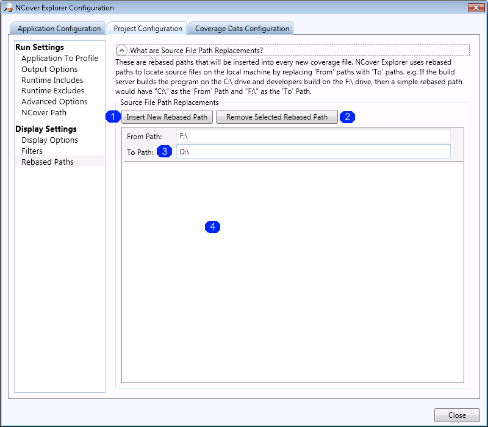Click the 'To Path:' label
Image resolution: width=488 pixels, height=427 pixels.
[x=140, y=152]
